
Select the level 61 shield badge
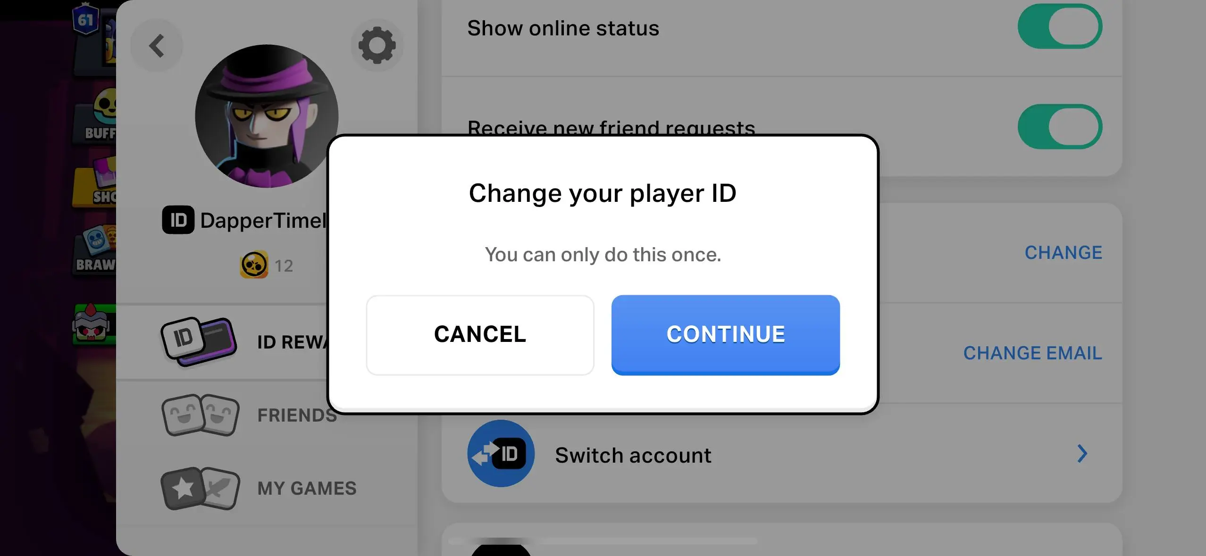pos(85,19)
